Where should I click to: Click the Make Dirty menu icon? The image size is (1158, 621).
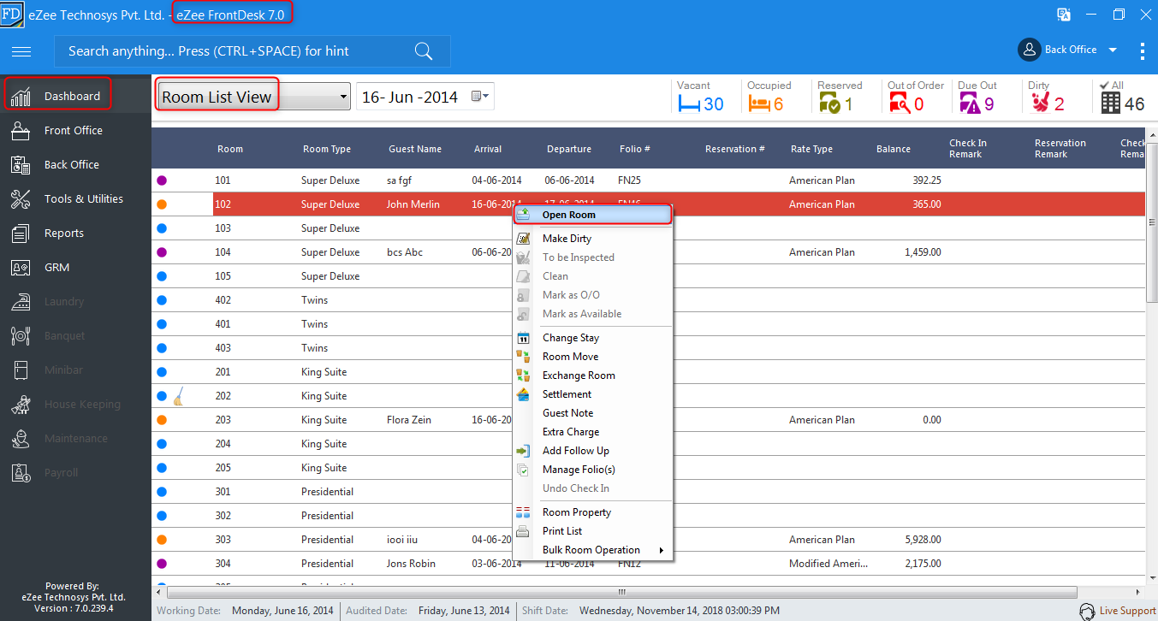[x=524, y=239]
